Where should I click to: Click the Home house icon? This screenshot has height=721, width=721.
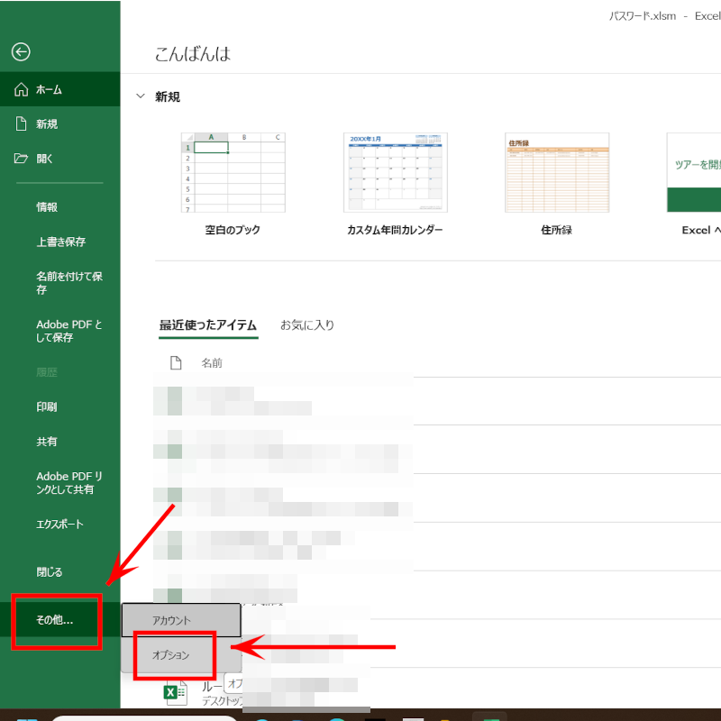[x=22, y=90]
